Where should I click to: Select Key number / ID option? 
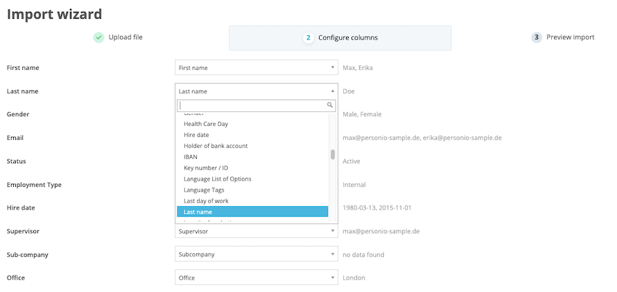point(206,168)
